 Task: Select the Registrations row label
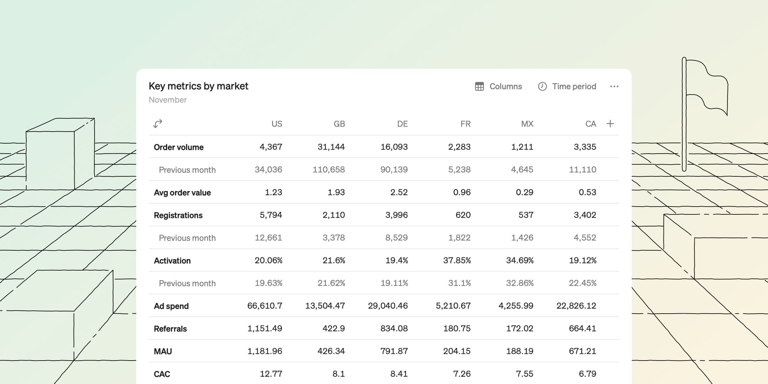pyautogui.click(x=178, y=215)
